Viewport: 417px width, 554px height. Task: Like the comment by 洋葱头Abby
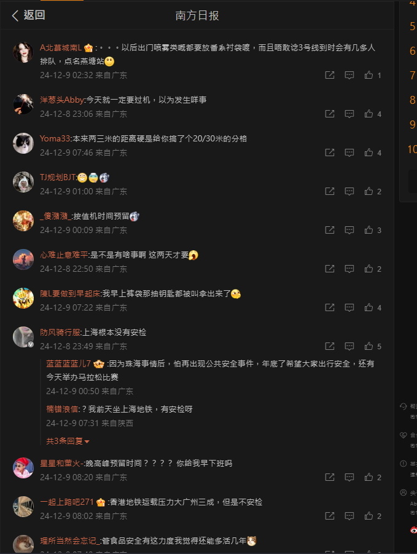tap(368, 114)
